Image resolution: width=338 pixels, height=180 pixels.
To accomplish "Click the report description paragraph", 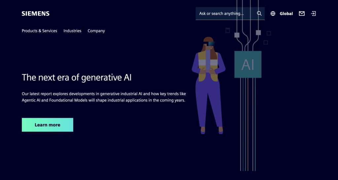I will (x=104, y=97).
